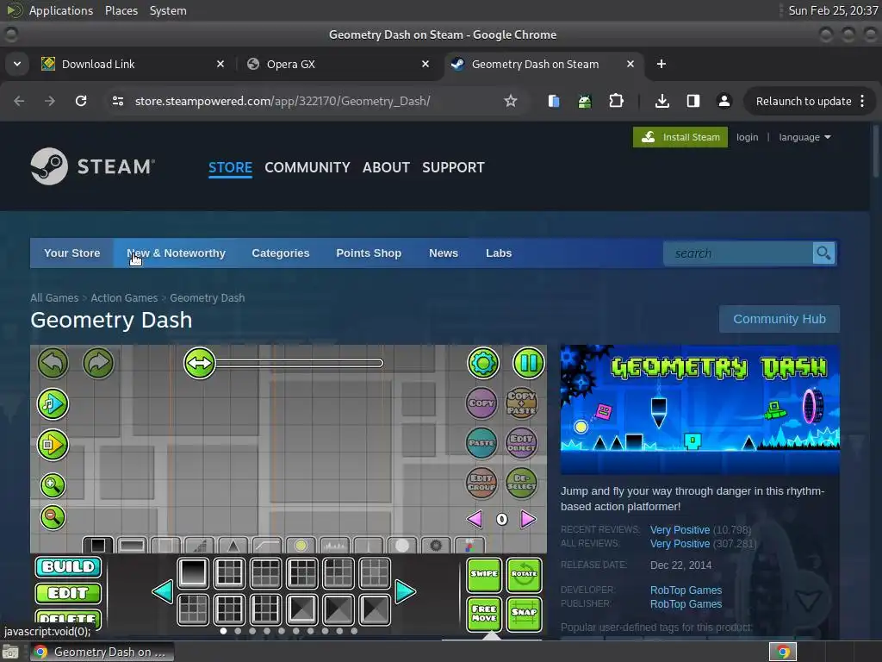Open the System menu
The image size is (882, 662).
click(x=168, y=10)
